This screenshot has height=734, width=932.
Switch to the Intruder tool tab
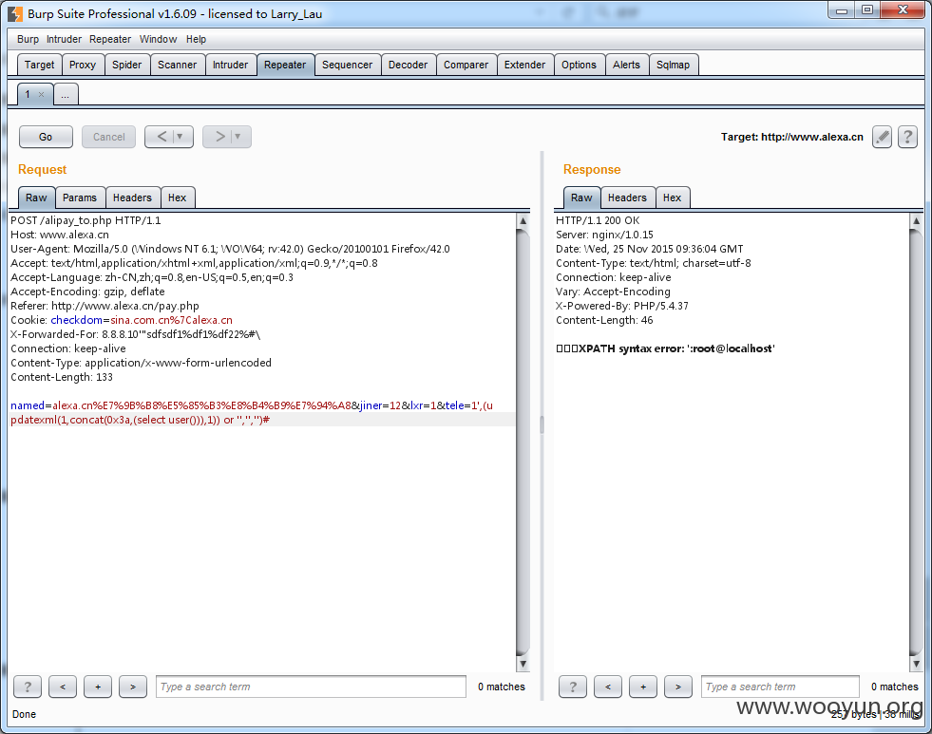[231, 65]
